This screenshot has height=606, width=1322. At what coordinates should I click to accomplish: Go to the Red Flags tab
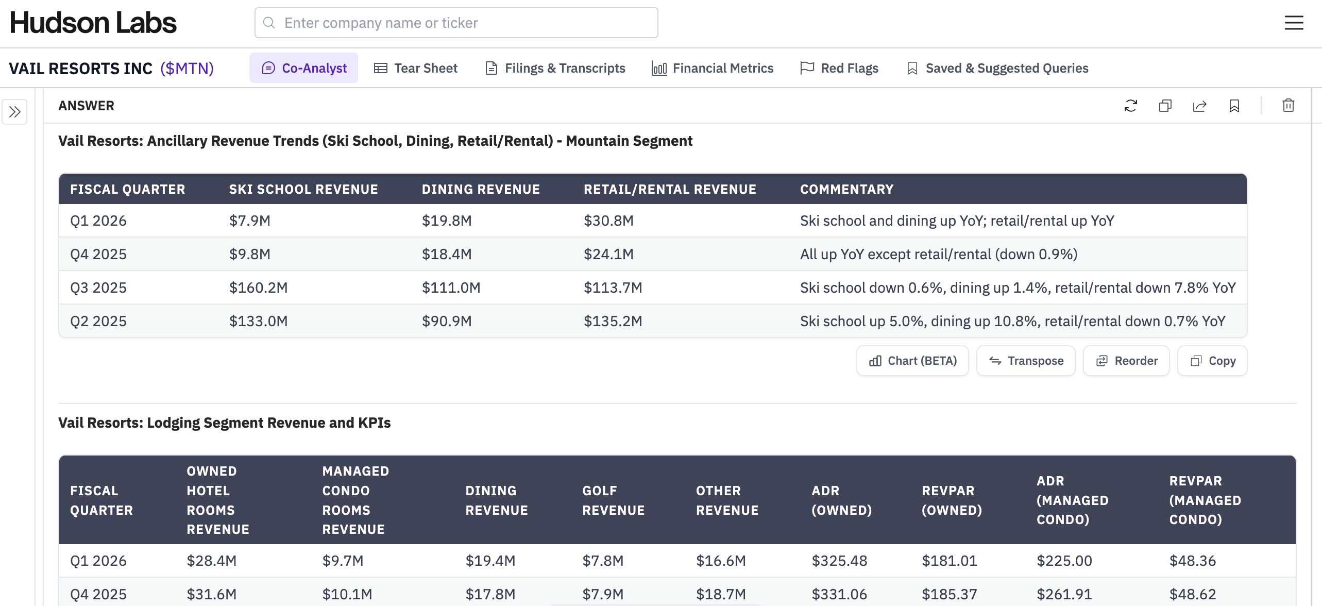pyautogui.click(x=839, y=68)
